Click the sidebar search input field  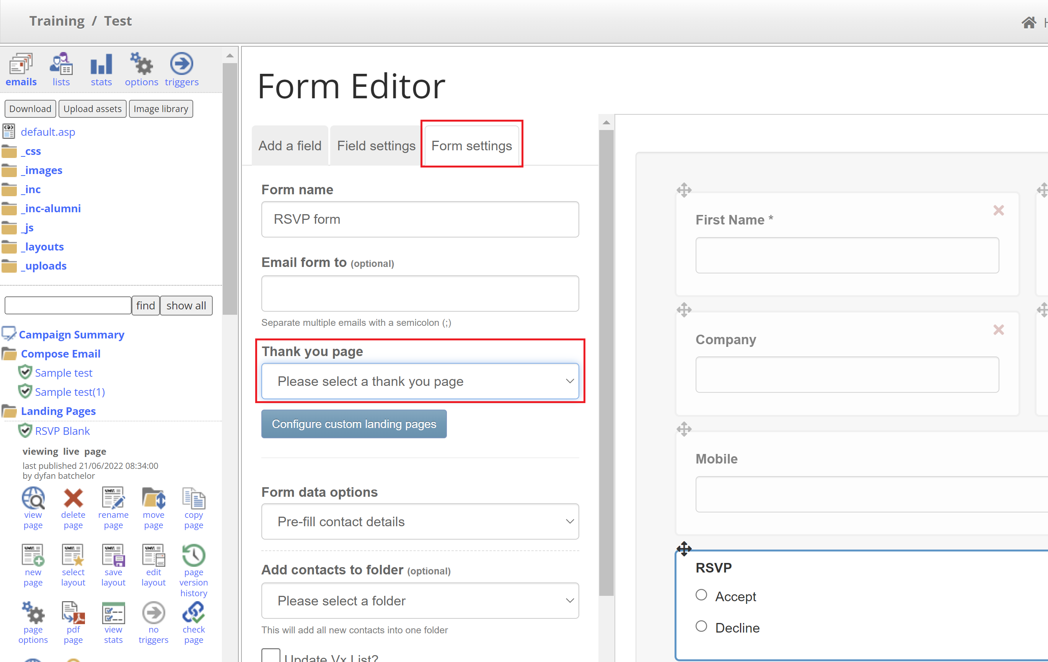pyautogui.click(x=68, y=305)
